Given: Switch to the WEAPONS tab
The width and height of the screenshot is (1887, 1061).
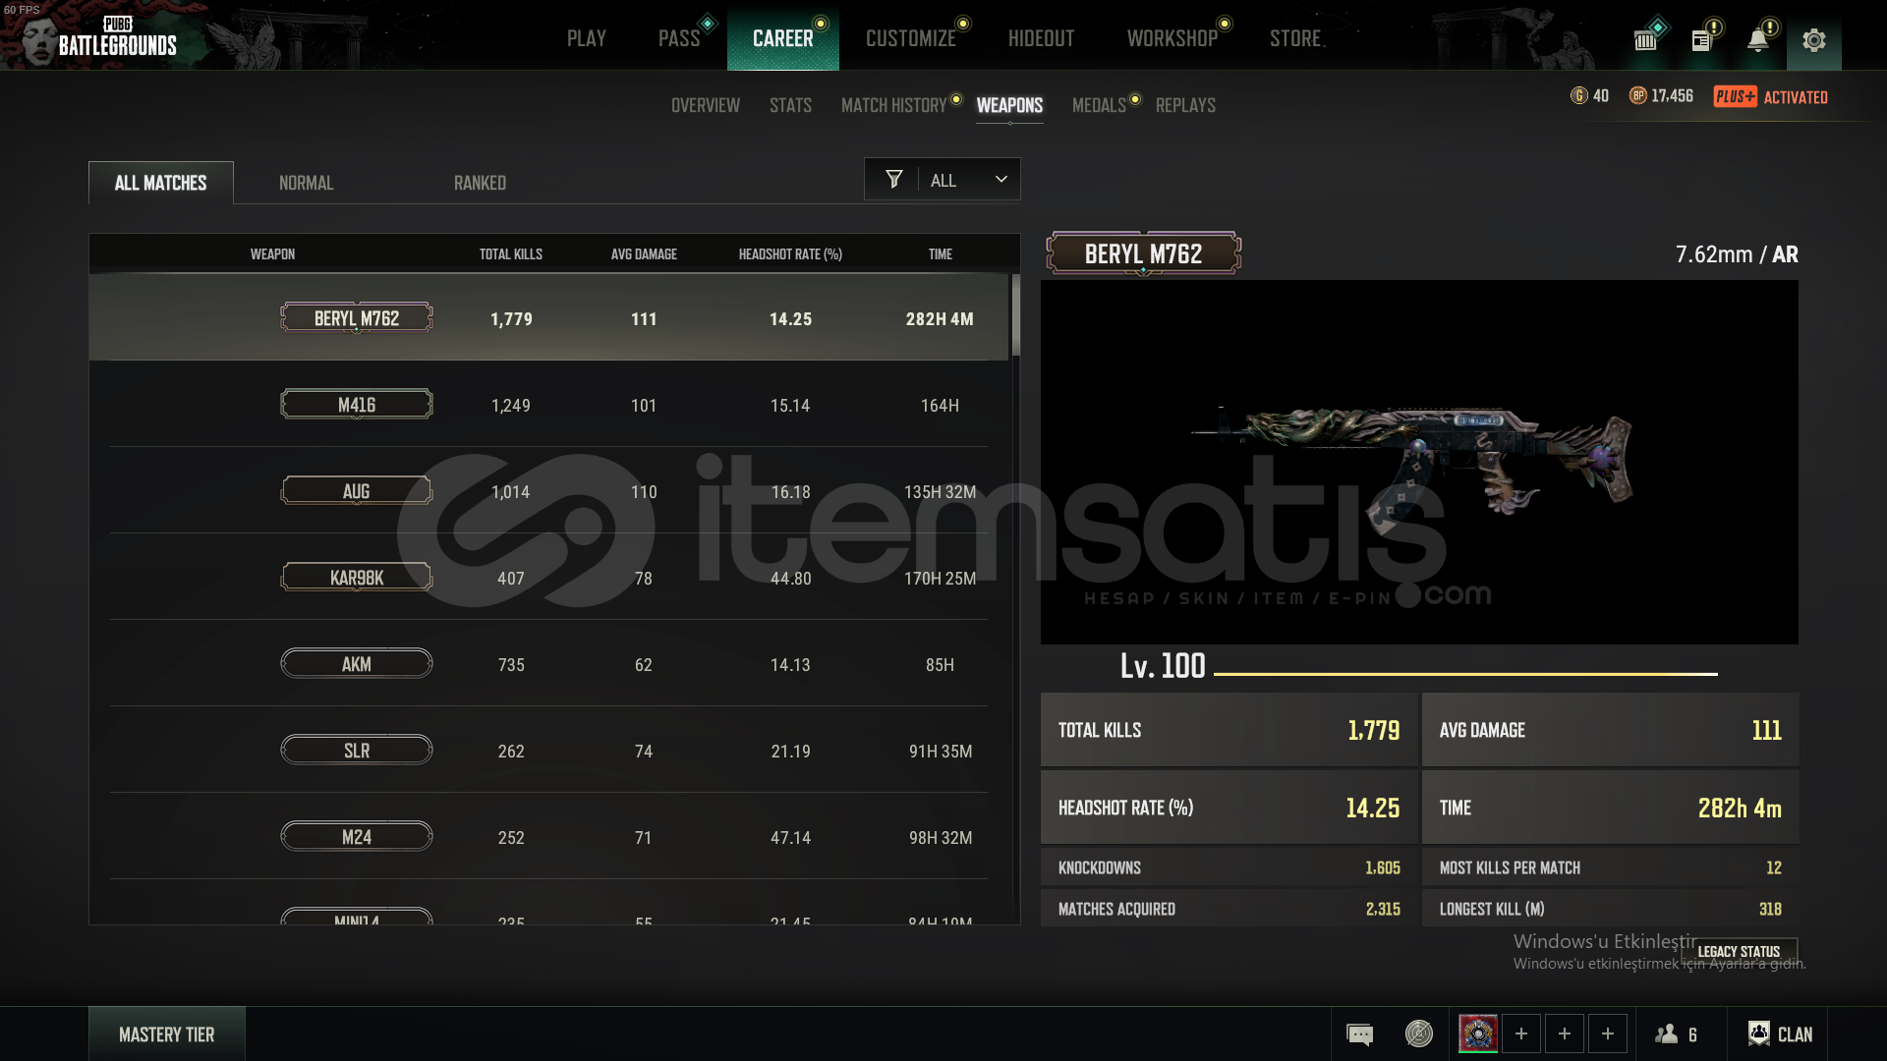Looking at the screenshot, I should tap(1009, 105).
